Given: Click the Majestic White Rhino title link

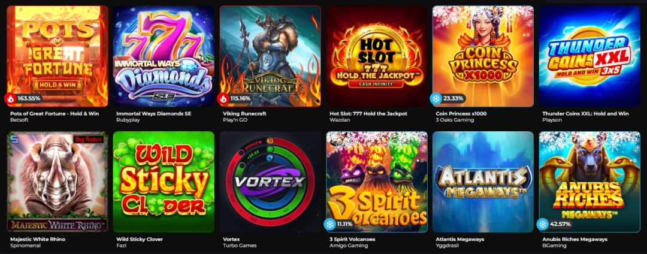Looking at the screenshot, I should coord(38,239).
